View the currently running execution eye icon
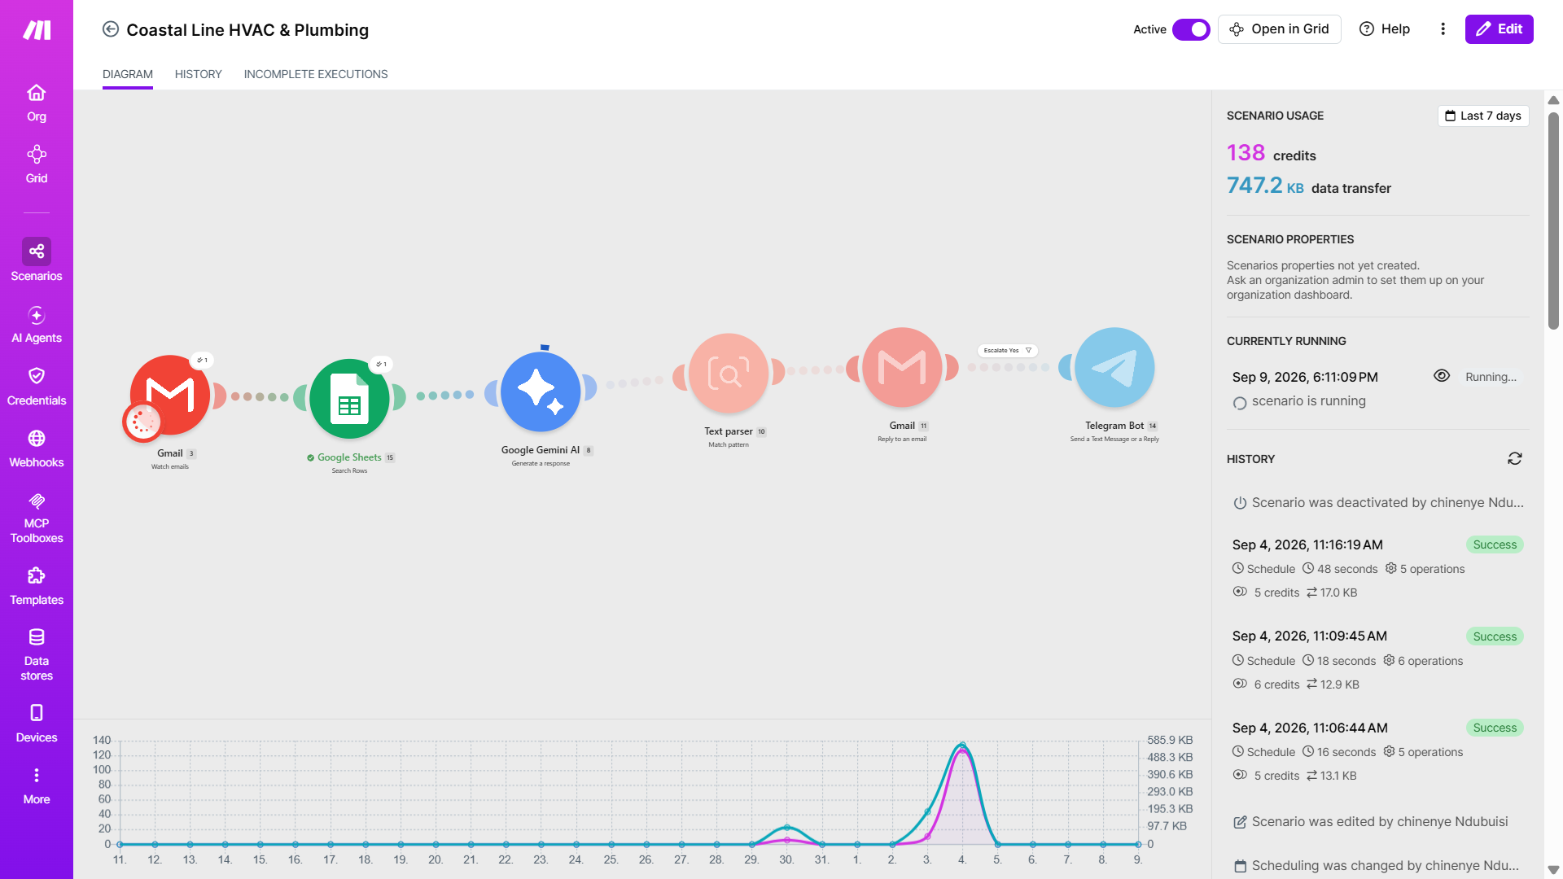The width and height of the screenshot is (1563, 879). coord(1441,376)
